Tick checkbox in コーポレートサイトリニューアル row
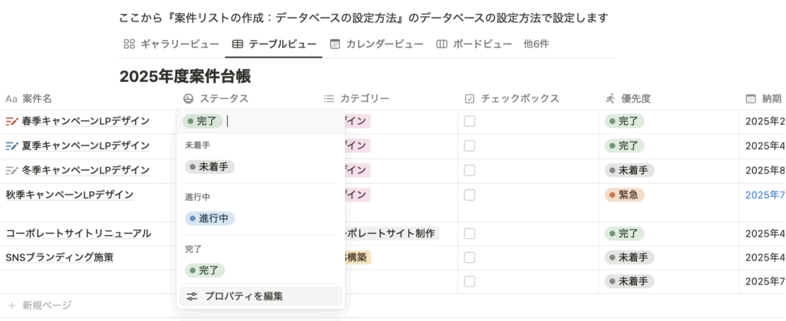Screen dimensions: 786x321 click(470, 233)
